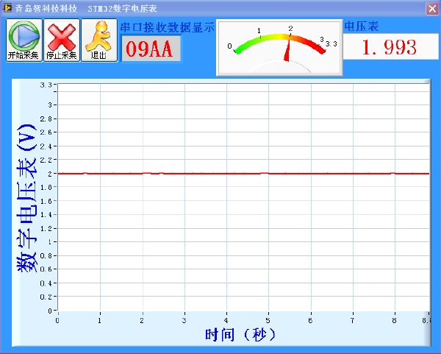The image size is (441, 354).
Task: Click the X-axis tick value 3
Action: coord(184,320)
